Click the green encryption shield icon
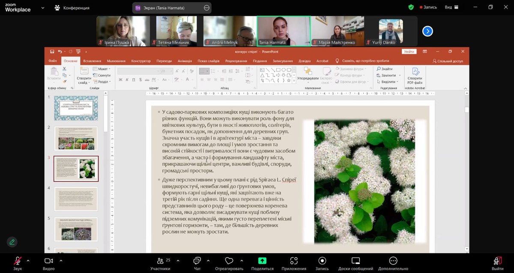The width and height of the screenshot is (514, 273). point(411,7)
